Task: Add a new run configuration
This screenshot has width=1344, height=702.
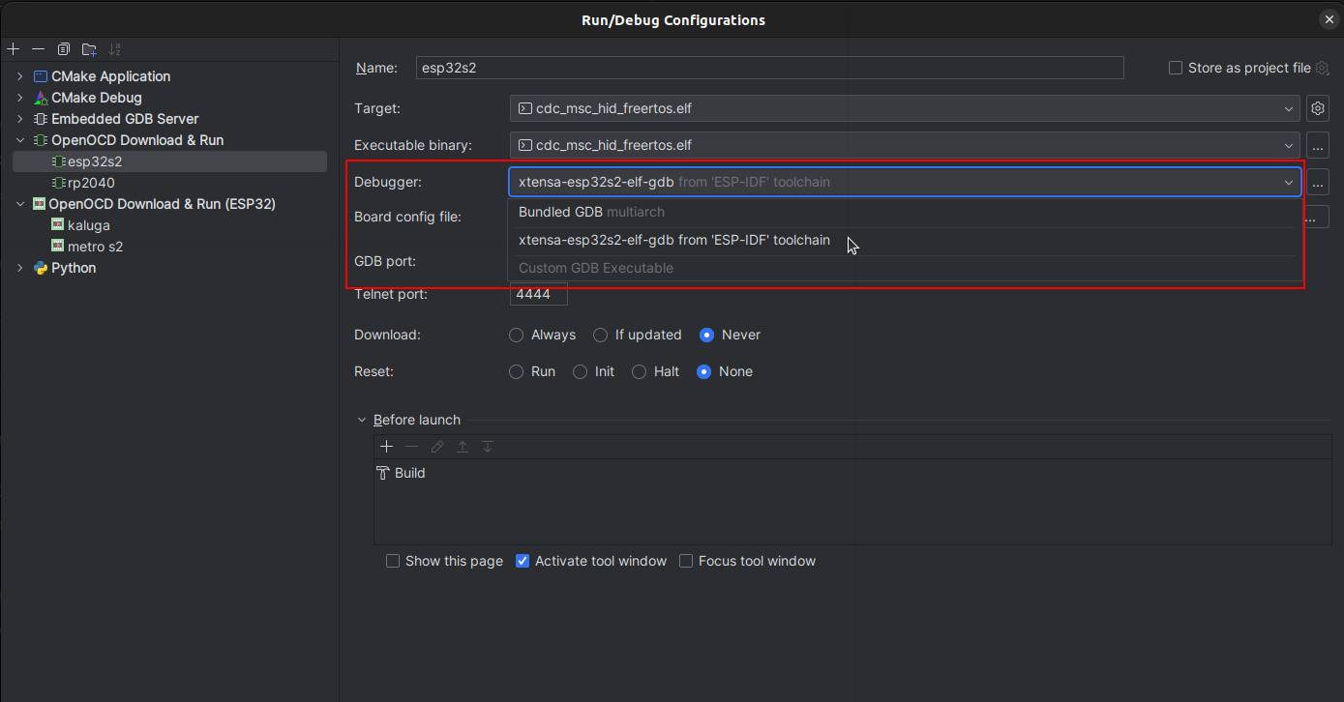Action: pyautogui.click(x=13, y=48)
